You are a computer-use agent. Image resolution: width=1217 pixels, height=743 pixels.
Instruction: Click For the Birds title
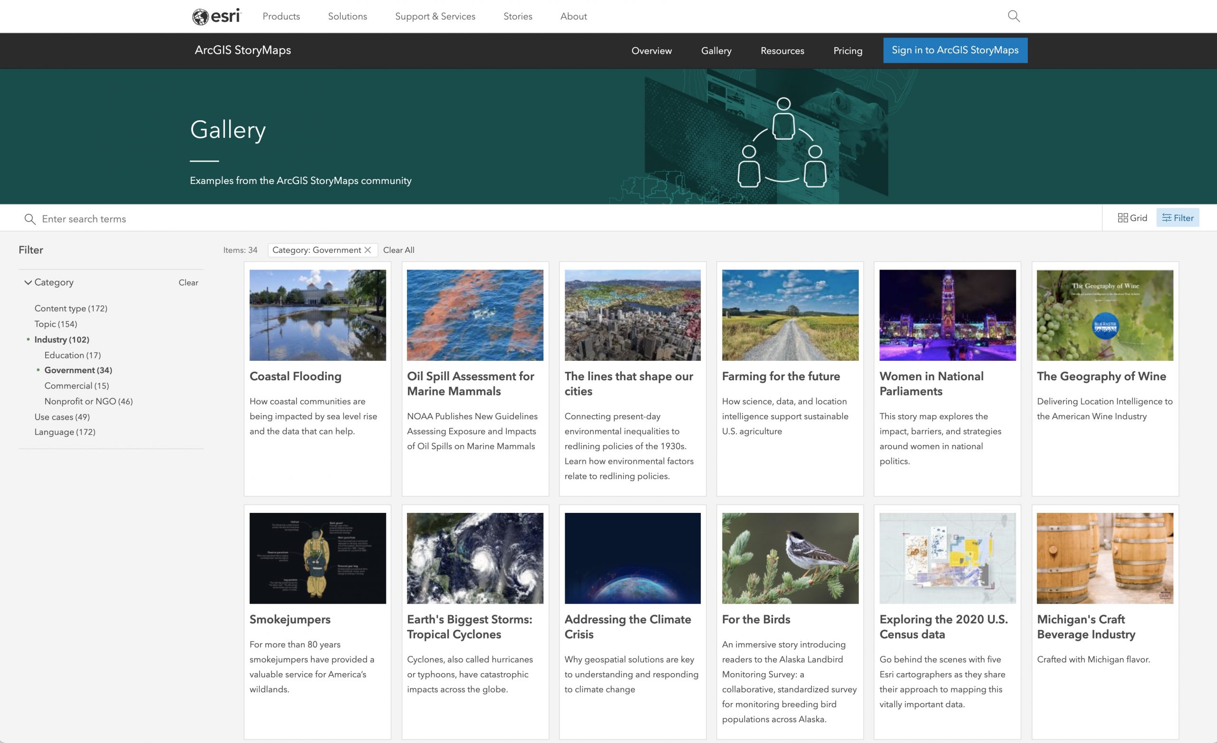click(x=756, y=619)
